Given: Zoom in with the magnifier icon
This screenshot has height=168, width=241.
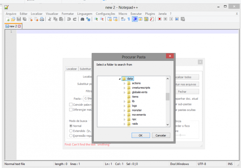Looking at the screenshot, I should pyautogui.click(x=96, y=19).
